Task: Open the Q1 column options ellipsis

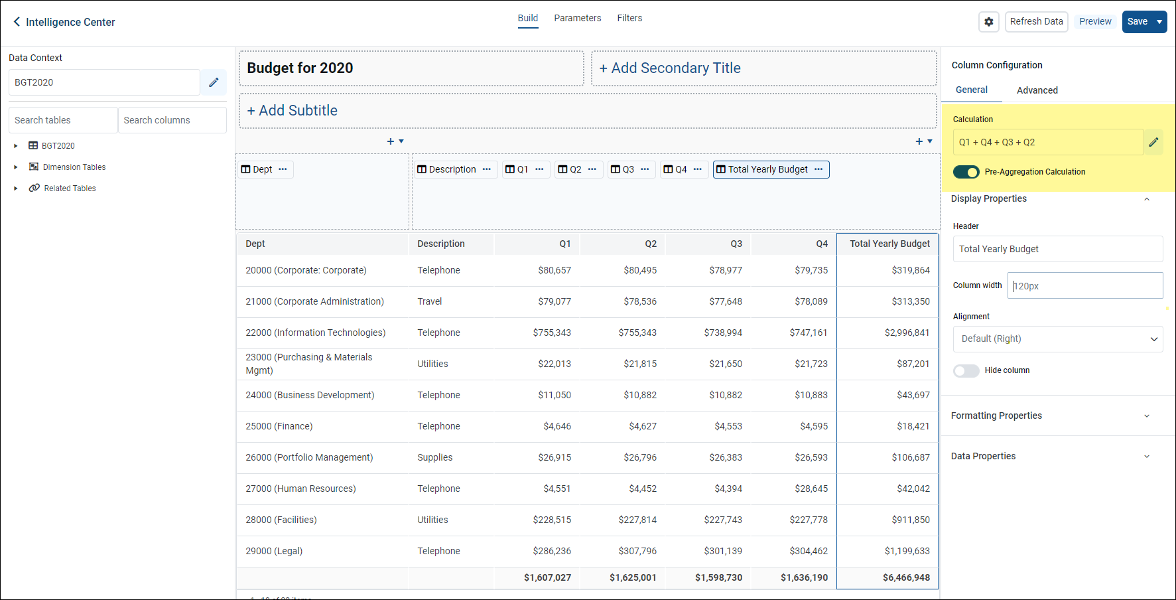Action: 539,169
